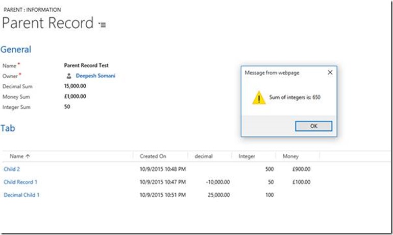Click the Integer Sum field value
This screenshot has height=235, width=393.
pos(67,107)
